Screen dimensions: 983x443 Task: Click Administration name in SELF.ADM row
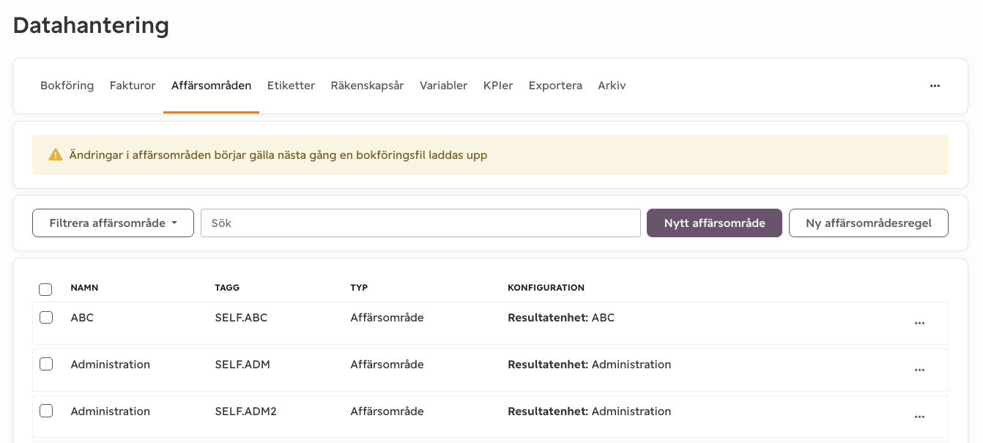coord(111,365)
